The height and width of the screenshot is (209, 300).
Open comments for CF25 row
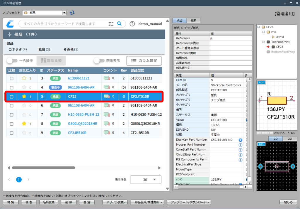[107, 97]
